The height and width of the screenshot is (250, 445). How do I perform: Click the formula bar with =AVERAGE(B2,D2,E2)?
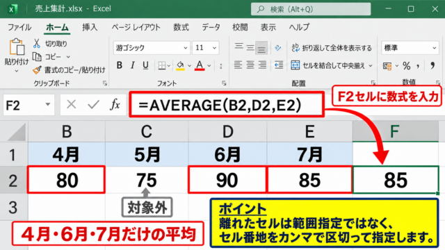227,105
